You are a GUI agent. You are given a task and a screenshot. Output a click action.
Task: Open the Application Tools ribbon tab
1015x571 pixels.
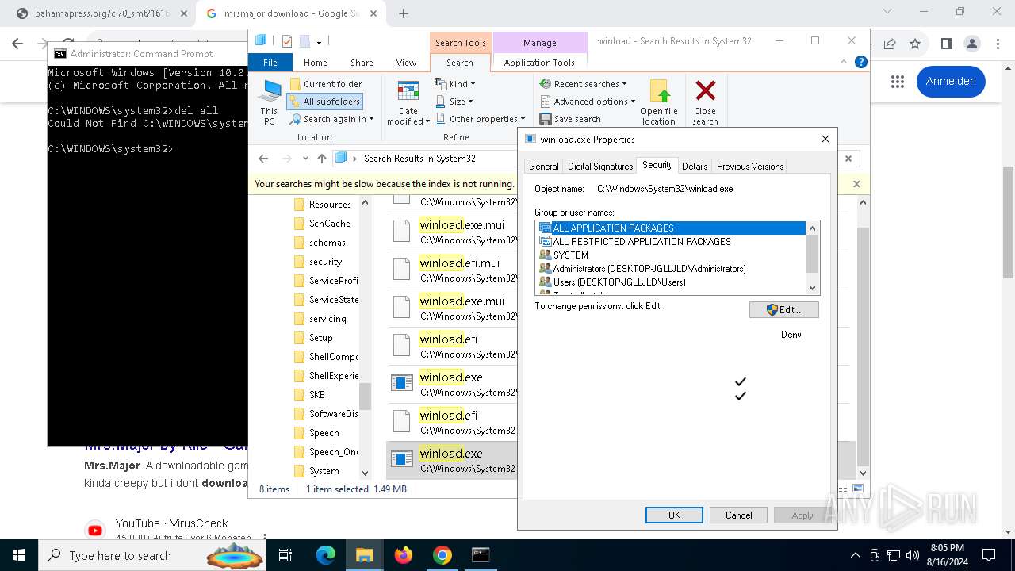coord(539,63)
